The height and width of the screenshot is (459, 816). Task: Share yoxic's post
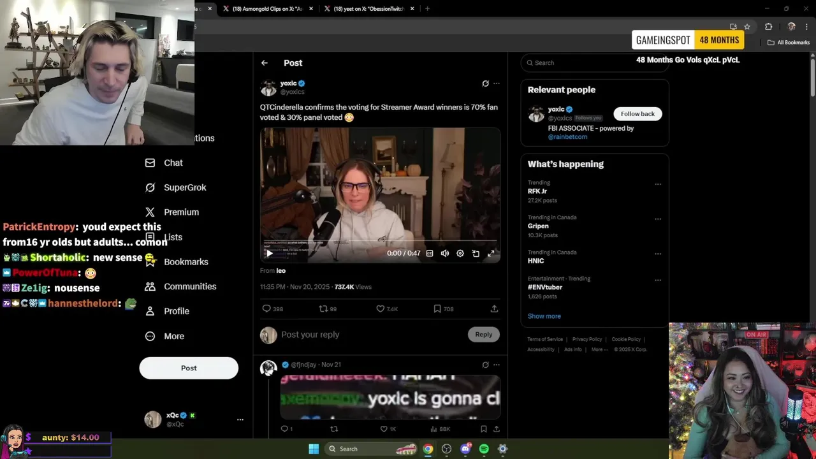[x=494, y=309]
